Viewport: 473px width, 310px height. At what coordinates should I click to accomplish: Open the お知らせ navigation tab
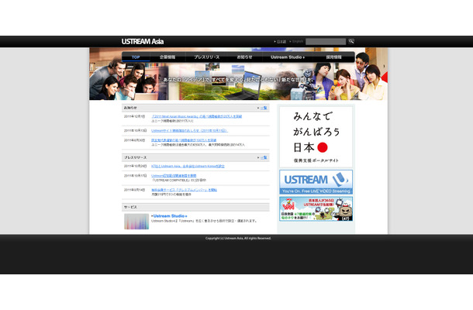[244, 57]
